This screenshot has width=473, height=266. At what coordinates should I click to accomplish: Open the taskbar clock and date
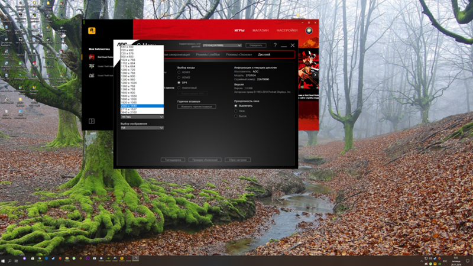coord(456,261)
